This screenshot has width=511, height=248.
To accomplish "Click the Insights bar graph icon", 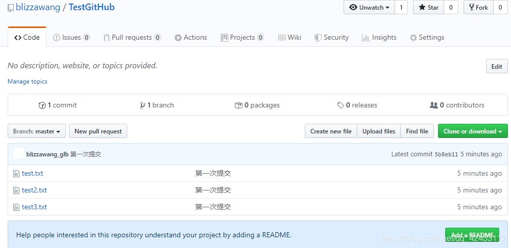I will point(366,38).
